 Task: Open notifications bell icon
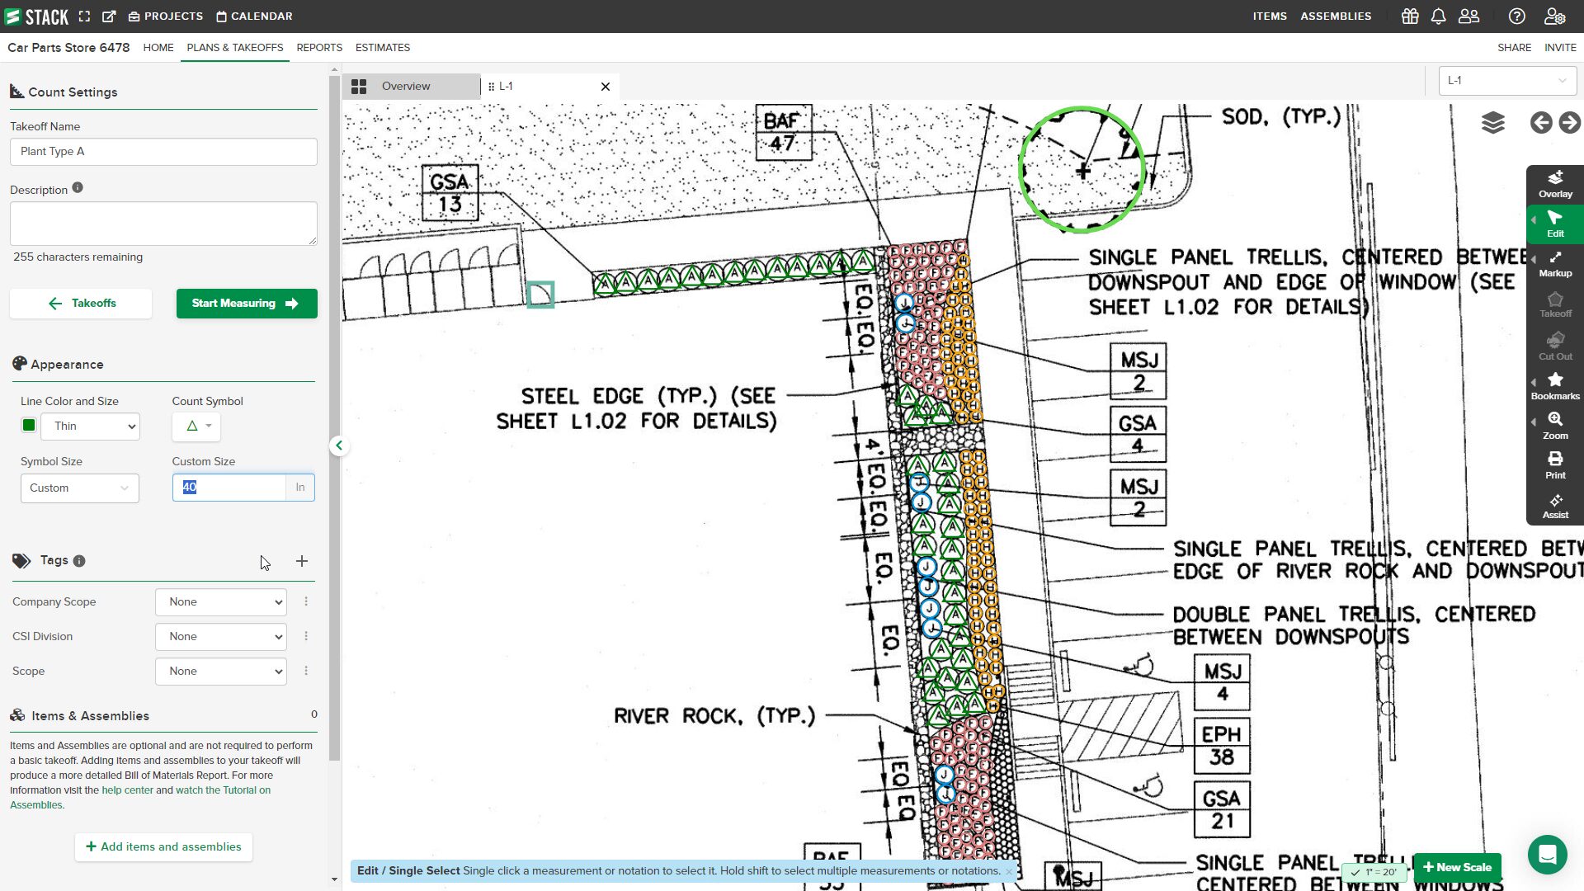(1438, 16)
